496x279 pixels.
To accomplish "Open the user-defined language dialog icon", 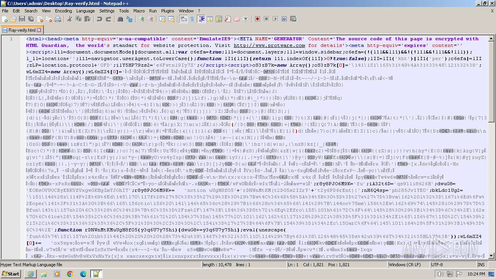I will [210, 19].
